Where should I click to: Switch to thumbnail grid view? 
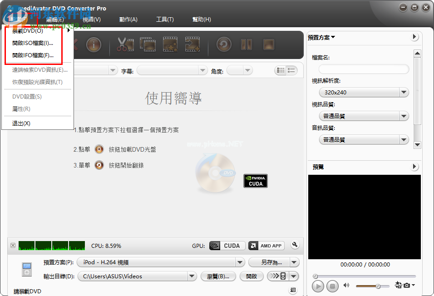click(x=281, y=70)
